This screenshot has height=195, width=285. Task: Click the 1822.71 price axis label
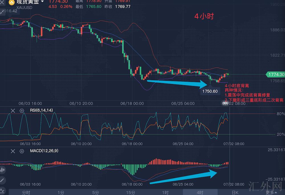(278, 55)
